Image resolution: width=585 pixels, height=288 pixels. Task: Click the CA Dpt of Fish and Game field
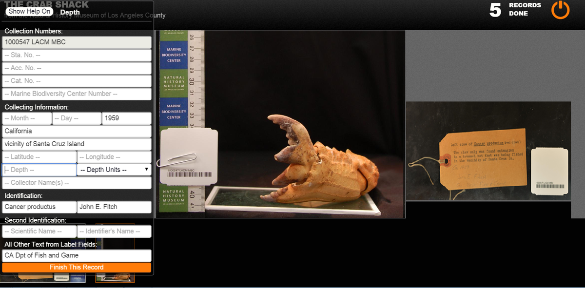coord(77,255)
